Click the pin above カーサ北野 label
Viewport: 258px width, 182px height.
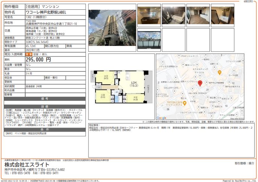point(234,71)
